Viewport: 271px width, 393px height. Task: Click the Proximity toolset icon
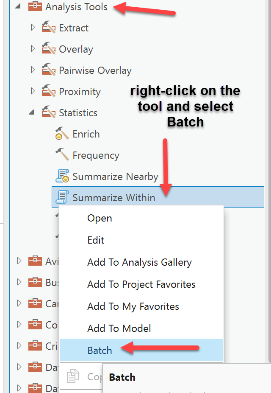pyautogui.click(x=49, y=92)
